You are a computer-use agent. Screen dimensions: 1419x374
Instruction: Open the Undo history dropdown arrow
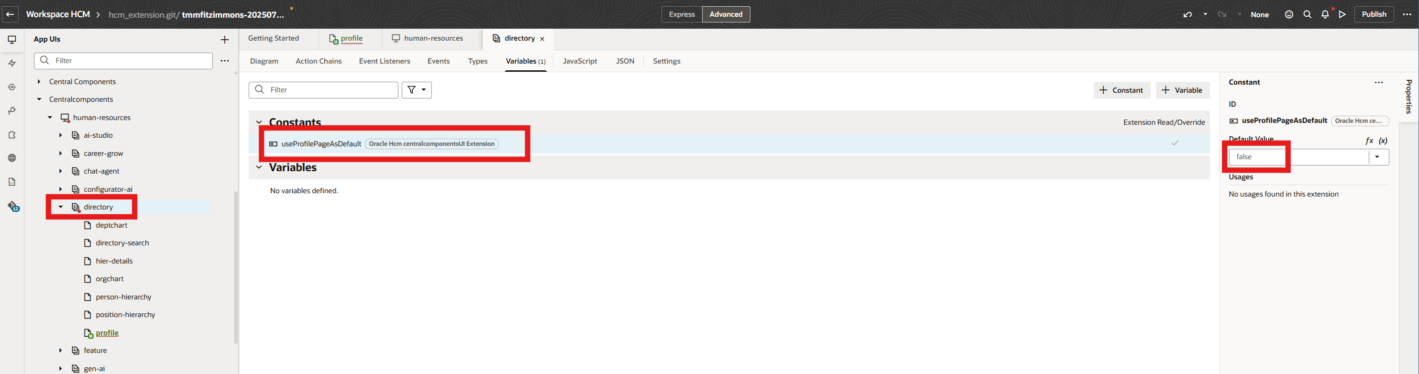click(1205, 14)
